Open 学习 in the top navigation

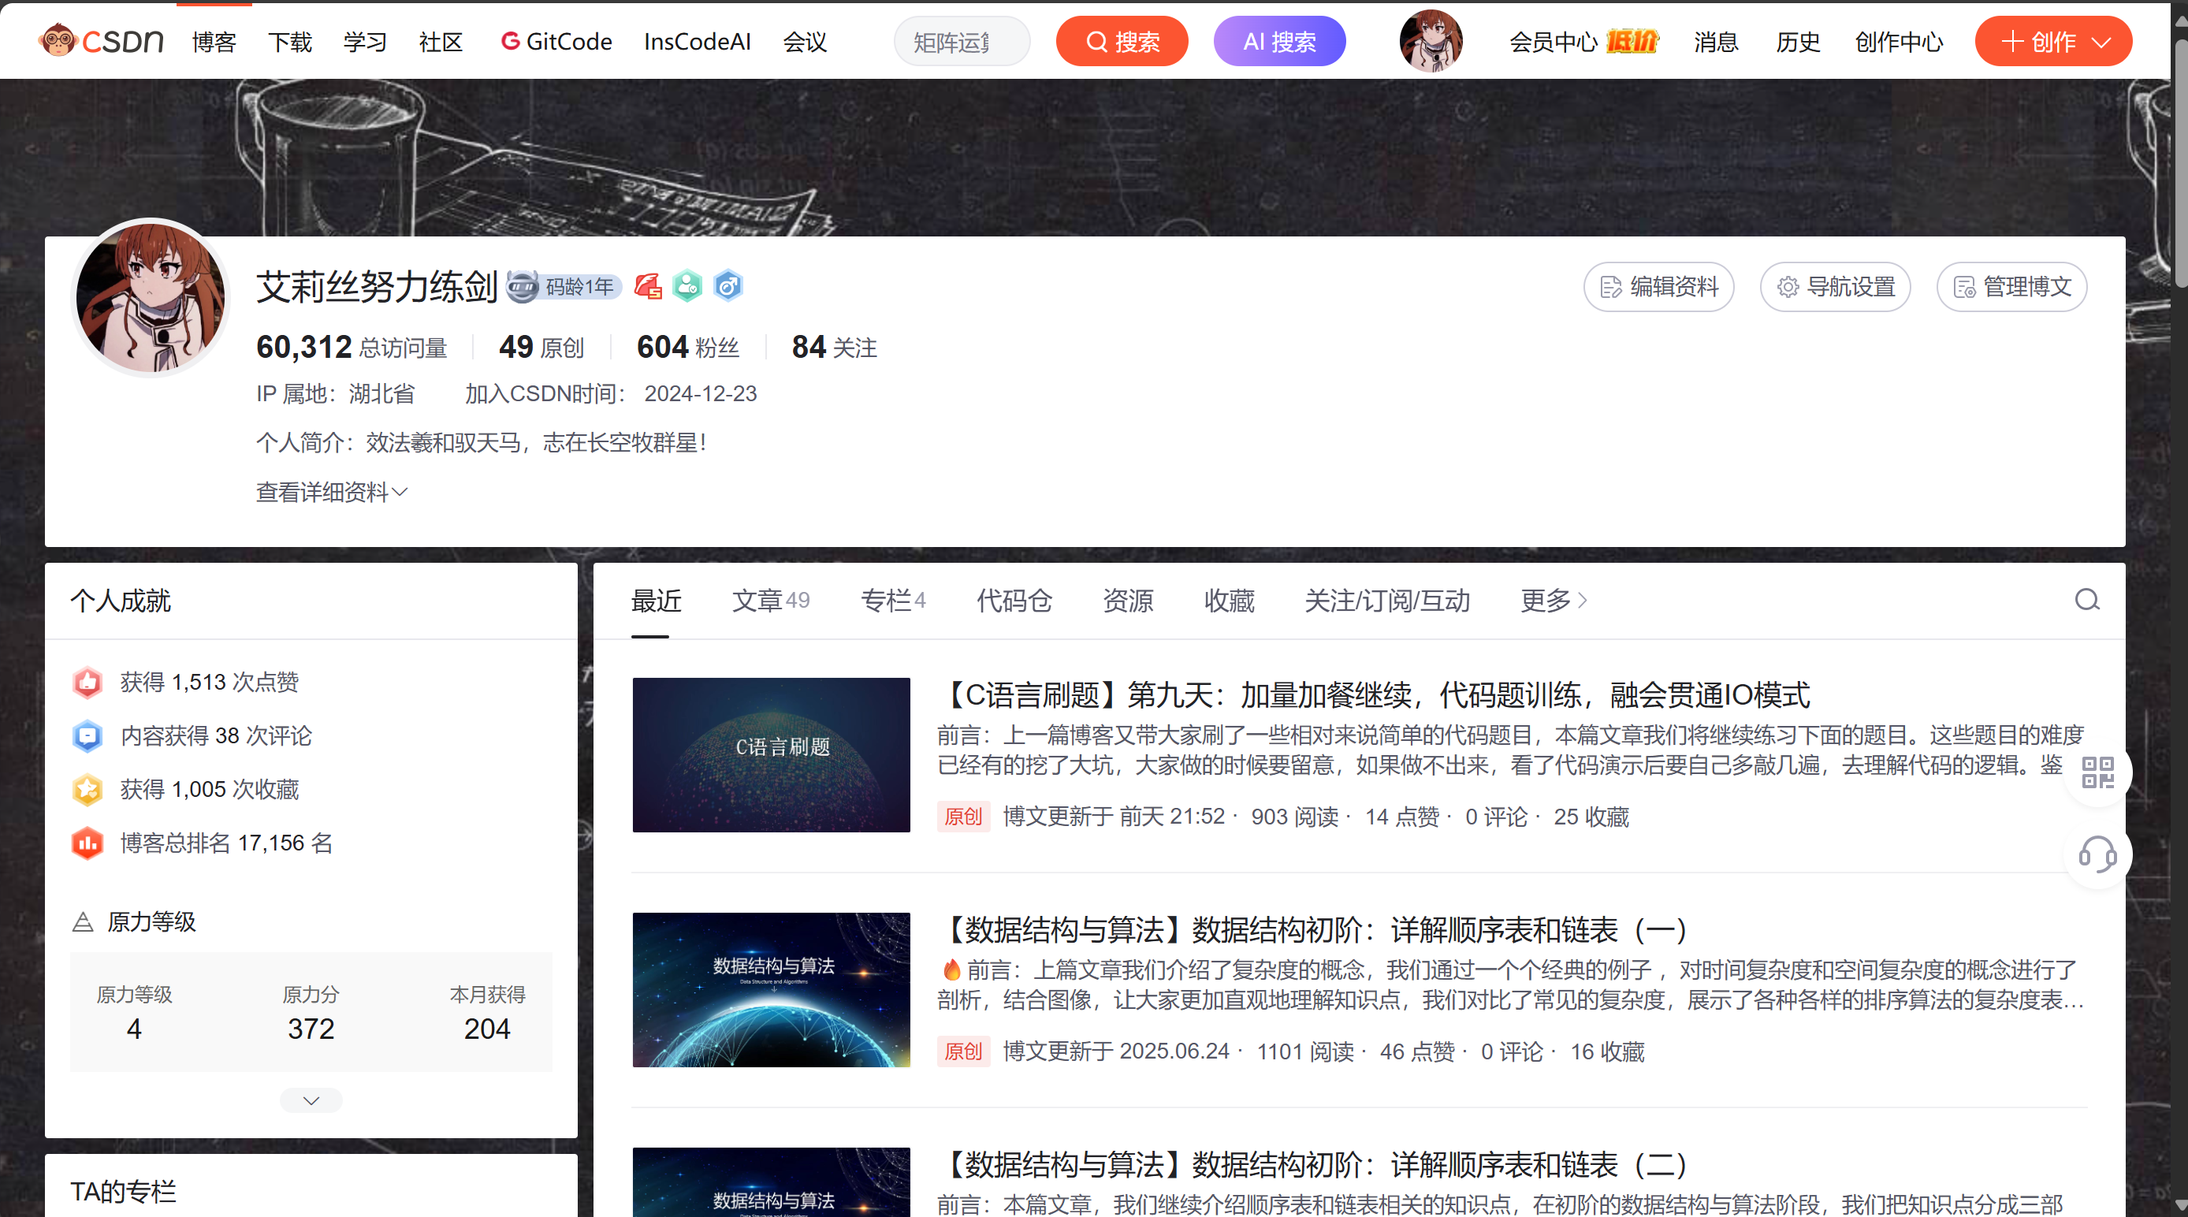pyautogui.click(x=365, y=41)
